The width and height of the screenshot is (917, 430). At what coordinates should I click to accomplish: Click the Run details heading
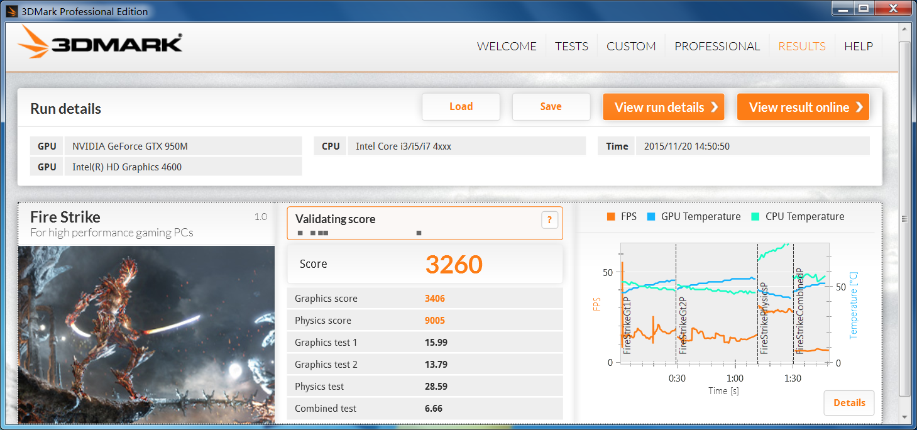[66, 109]
